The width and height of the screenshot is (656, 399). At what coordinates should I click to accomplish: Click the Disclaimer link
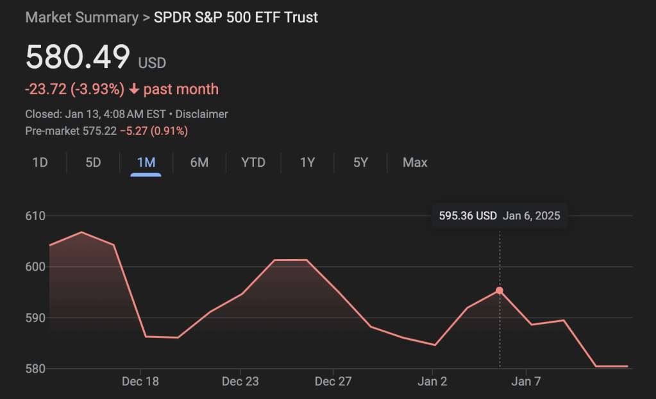(x=202, y=114)
